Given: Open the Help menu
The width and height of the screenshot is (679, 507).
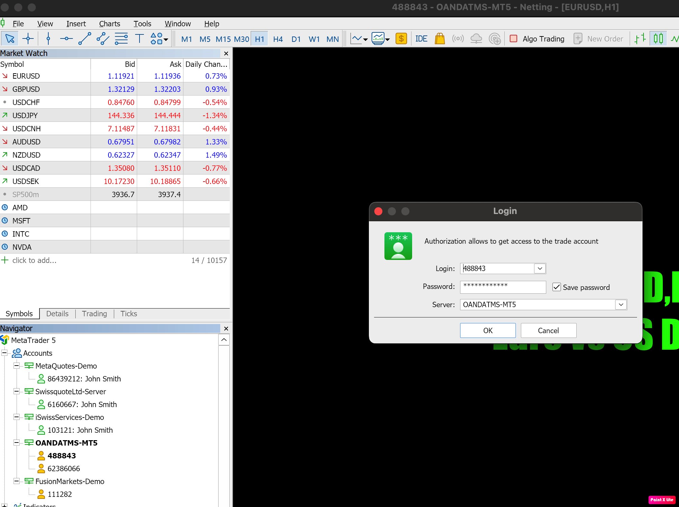Looking at the screenshot, I should (x=211, y=24).
